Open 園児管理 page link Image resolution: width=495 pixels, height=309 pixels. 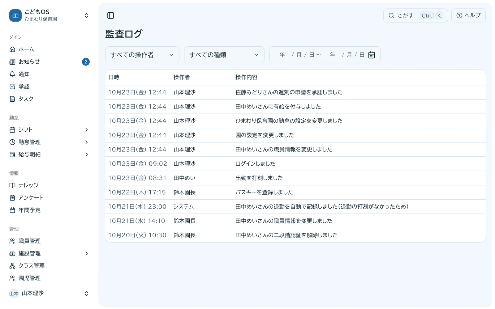[x=49, y=278]
